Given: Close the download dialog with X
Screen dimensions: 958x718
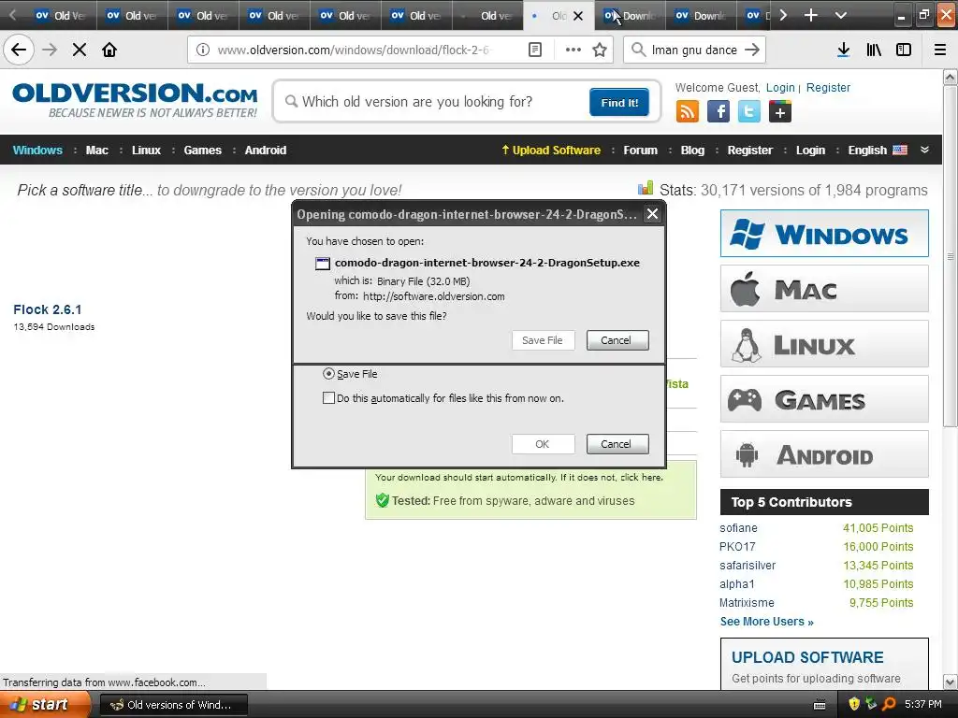Looking at the screenshot, I should coord(652,214).
